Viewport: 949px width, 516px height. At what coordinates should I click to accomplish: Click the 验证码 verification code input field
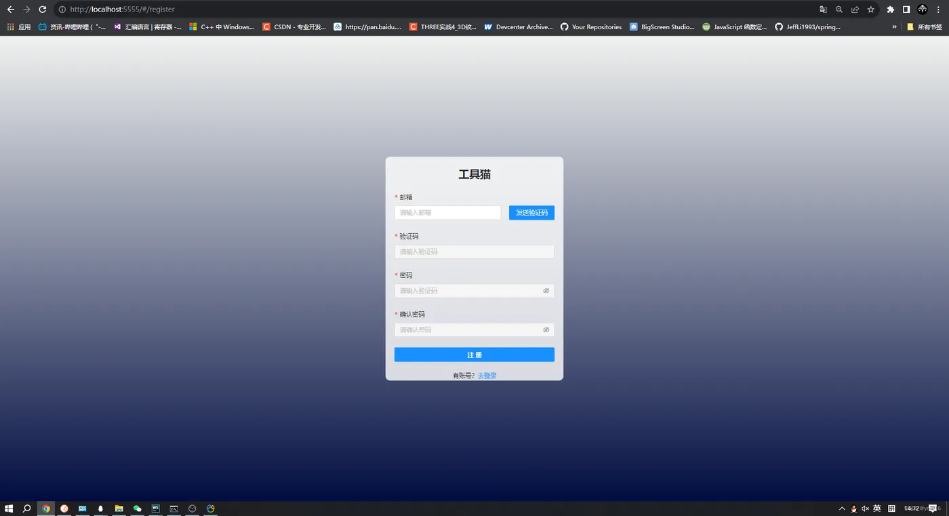click(474, 252)
